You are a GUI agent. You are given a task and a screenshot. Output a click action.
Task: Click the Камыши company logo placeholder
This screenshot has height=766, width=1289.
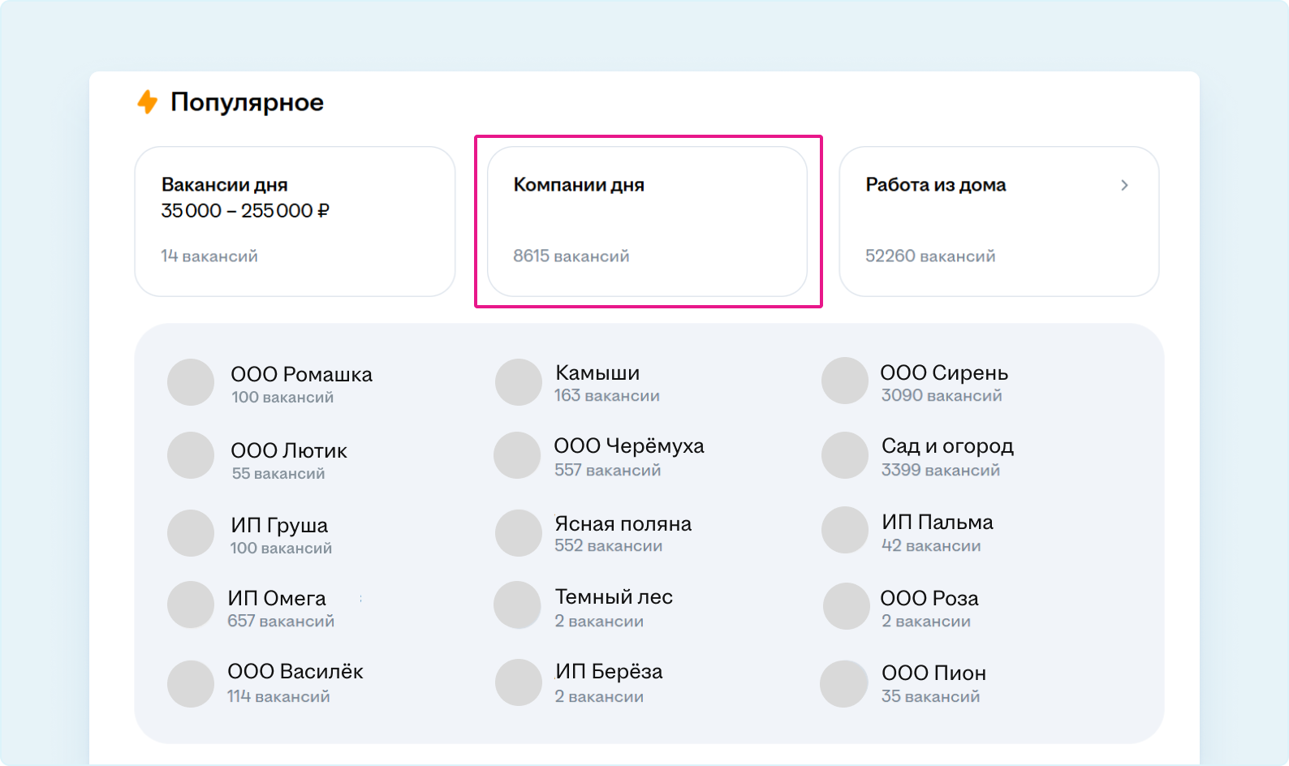point(519,382)
